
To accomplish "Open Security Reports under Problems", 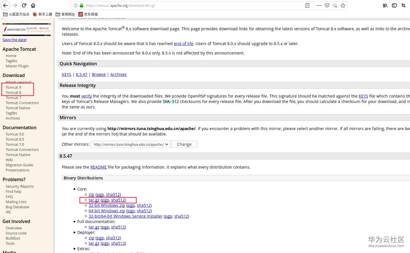I will pos(20,187).
